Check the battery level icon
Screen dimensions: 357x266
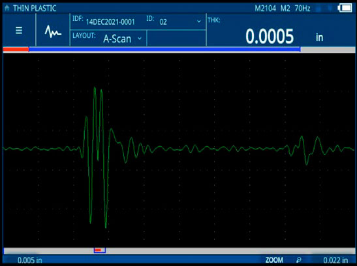coord(345,8)
